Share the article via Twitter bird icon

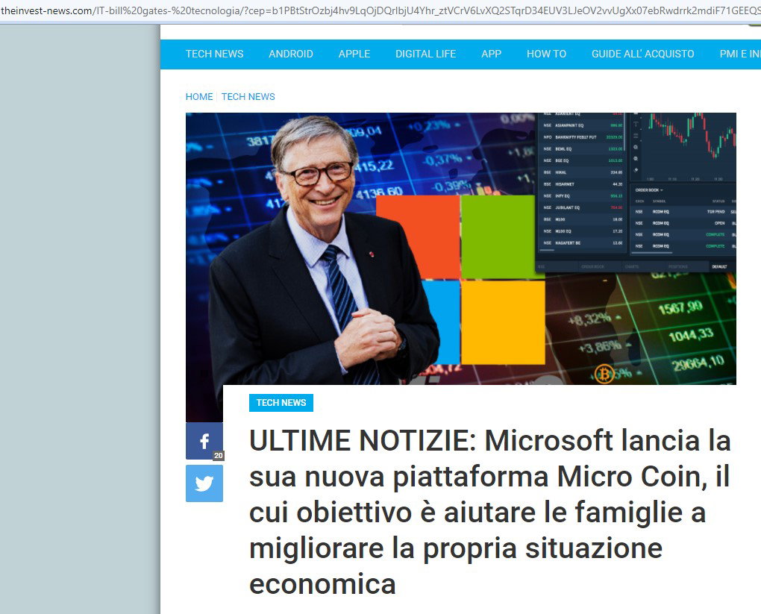(x=204, y=483)
